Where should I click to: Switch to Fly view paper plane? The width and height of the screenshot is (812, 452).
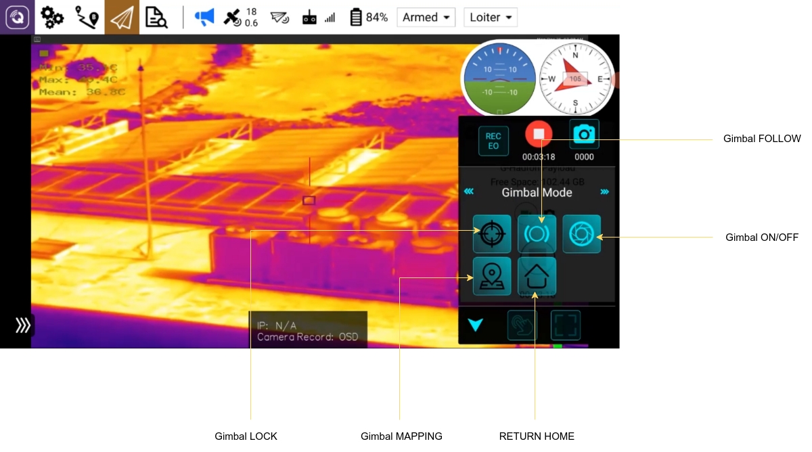click(122, 18)
